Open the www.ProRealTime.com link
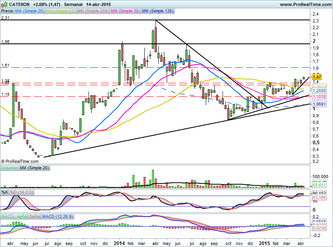This screenshot has width=333, height=247. (x=305, y=4)
